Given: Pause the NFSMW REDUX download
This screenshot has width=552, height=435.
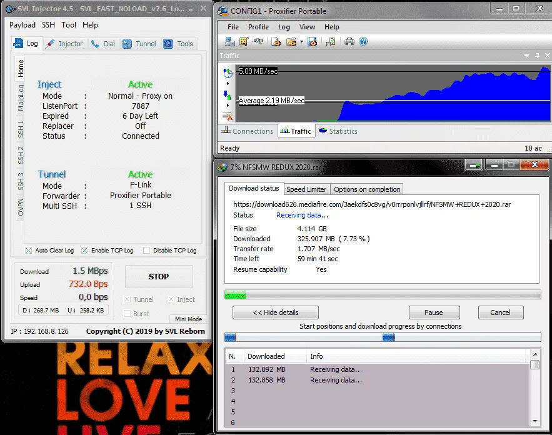Looking at the screenshot, I should [x=434, y=312].
